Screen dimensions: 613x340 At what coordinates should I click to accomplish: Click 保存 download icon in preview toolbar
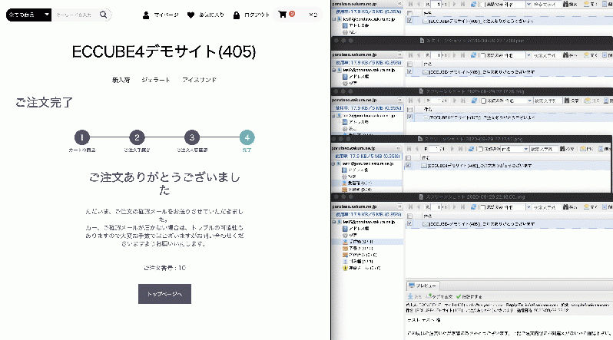[x=415, y=296]
